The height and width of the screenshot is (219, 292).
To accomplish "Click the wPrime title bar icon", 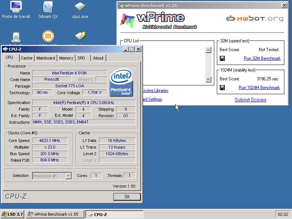I will coord(121,5).
